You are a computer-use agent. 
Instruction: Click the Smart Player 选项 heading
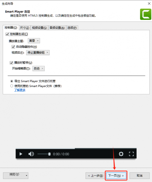point(18,12)
